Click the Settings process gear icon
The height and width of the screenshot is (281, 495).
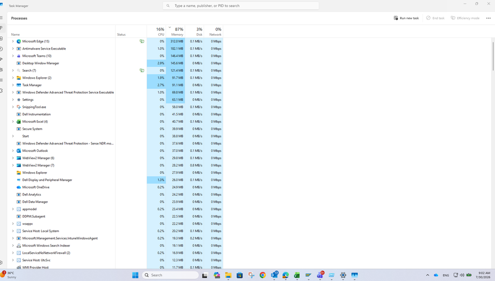pyautogui.click(x=19, y=99)
